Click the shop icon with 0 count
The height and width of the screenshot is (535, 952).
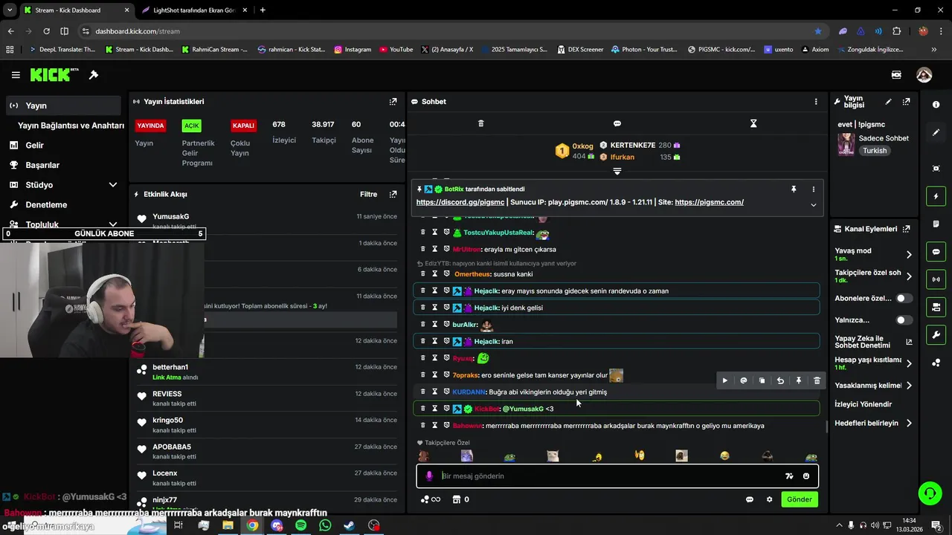(x=460, y=499)
